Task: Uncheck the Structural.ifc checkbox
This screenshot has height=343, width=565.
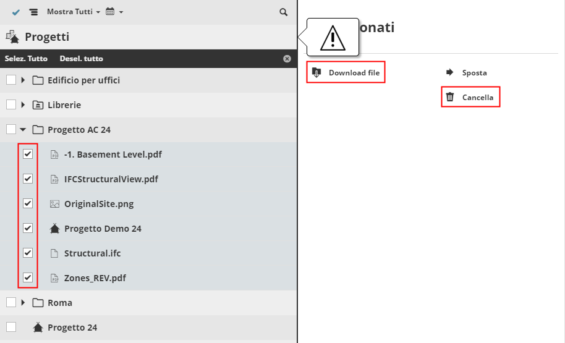Action: [x=28, y=253]
